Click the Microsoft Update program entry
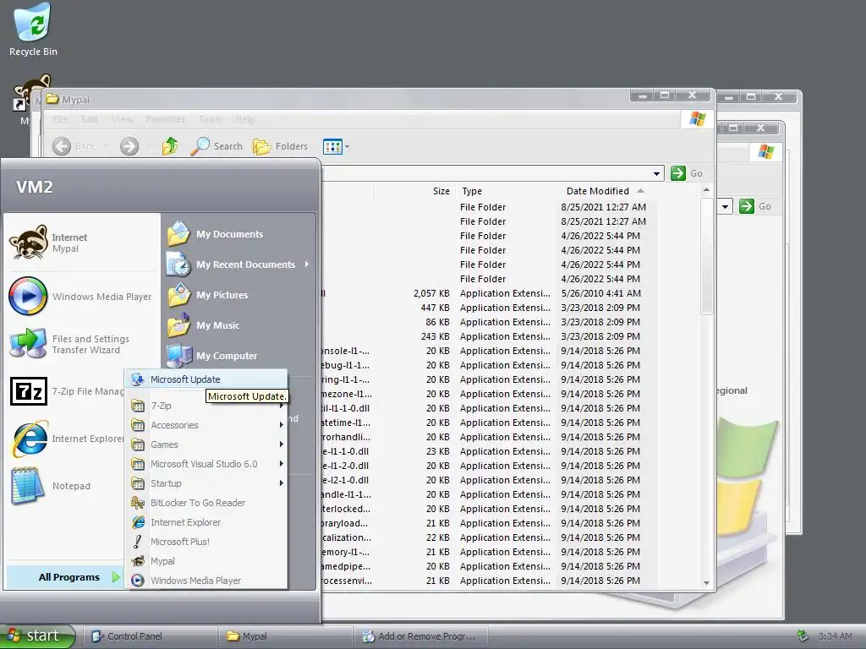Viewport: 866px width, 649px height. point(206,379)
